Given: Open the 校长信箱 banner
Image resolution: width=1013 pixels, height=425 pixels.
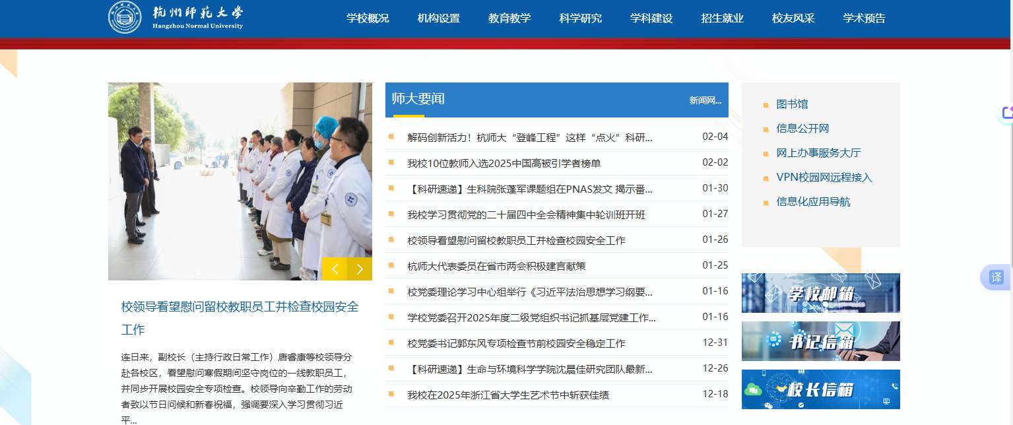Looking at the screenshot, I should (820, 389).
